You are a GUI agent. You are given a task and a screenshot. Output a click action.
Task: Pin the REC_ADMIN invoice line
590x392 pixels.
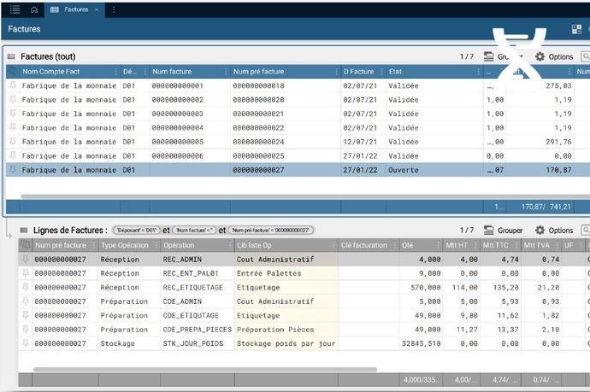coord(26,259)
